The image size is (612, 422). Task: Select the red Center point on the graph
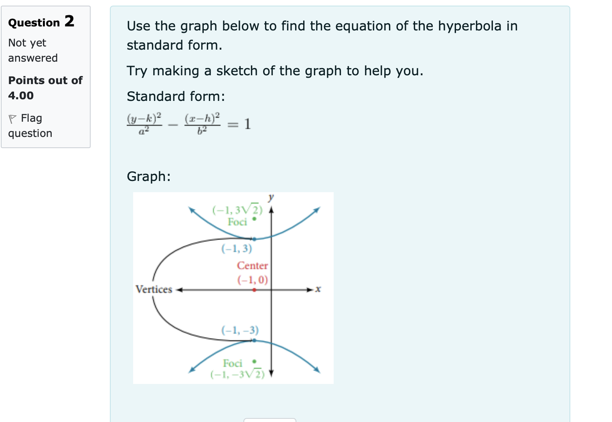tap(254, 289)
